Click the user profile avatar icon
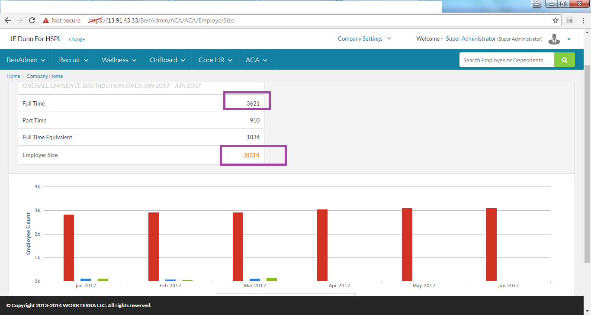This screenshot has width=591, height=315. (554, 39)
